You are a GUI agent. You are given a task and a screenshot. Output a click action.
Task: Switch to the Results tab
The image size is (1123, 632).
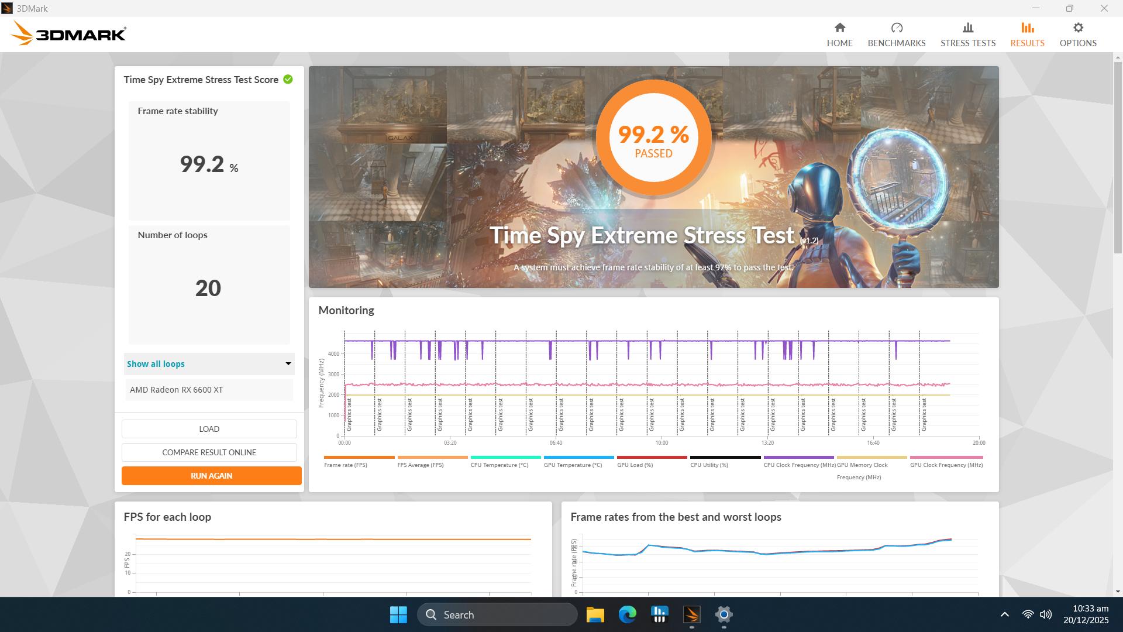(x=1027, y=35)
